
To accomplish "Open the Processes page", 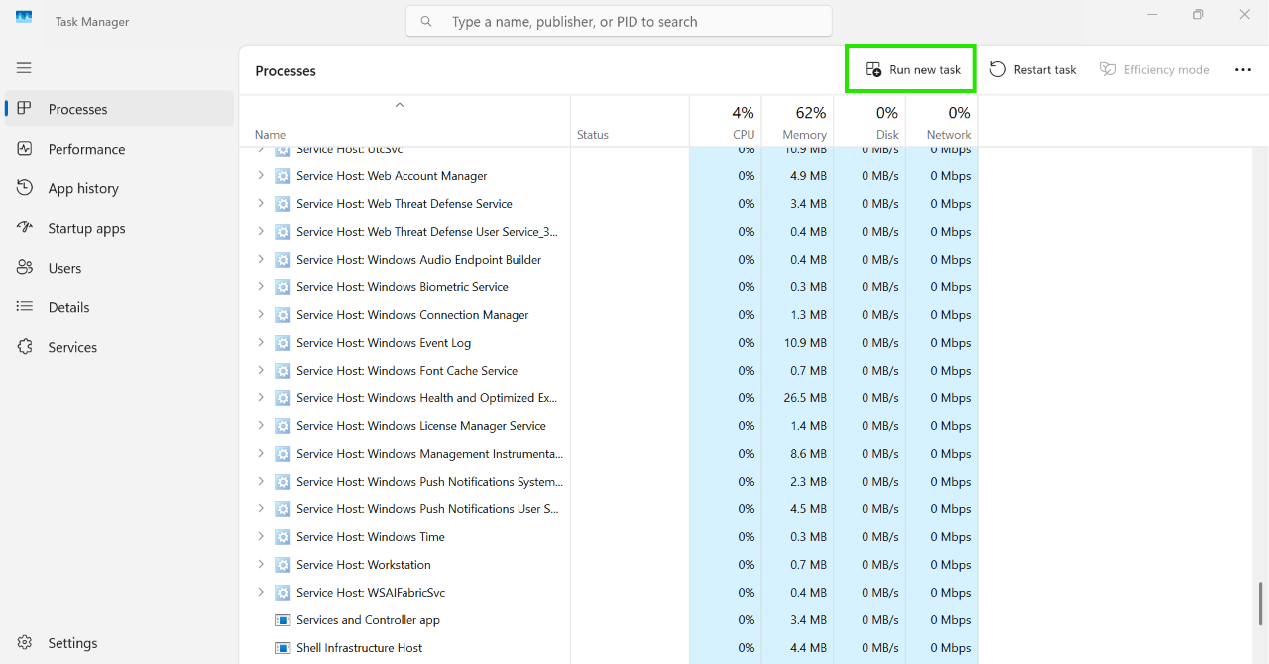I will click(119, 109).
